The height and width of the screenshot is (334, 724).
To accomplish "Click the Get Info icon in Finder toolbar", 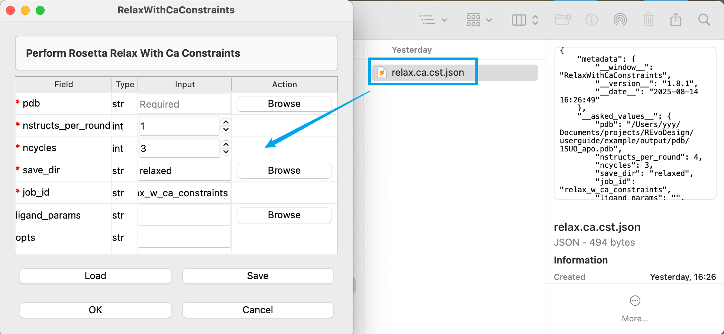I will coord(591,20).
